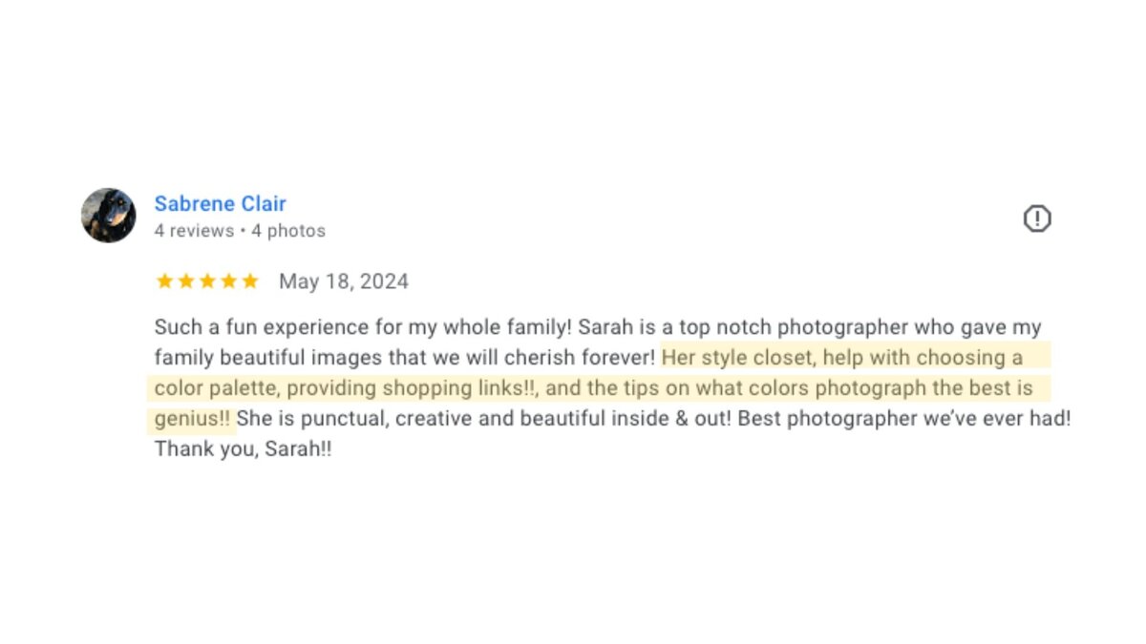Click the "Thank you, Sarah!!" closing line
This screenshot has height=644, width=1146.
pos(244,449)
